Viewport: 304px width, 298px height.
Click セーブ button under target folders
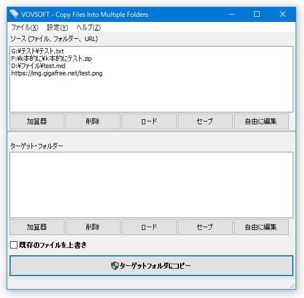(x=205, y=227)
